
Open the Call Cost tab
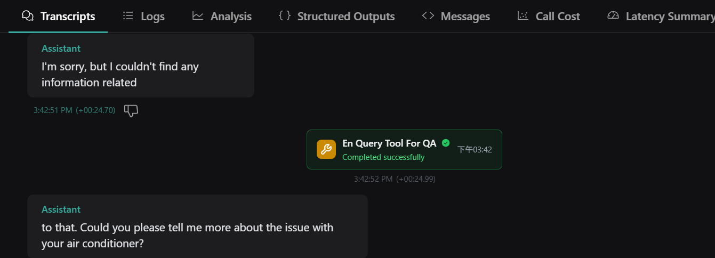(557, 17)
